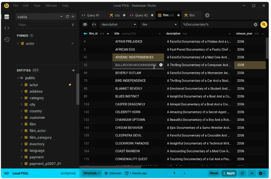The image size is (271, 179).
Task: Unpin the actor table with X
Action: point(73,44)
